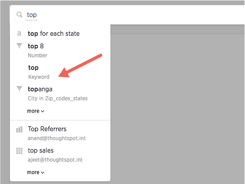Choose the 'top 8' Number suggestion

click(x=60, y=51)
